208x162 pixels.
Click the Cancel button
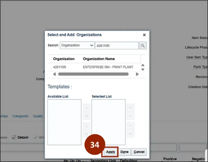[x=139, y=152]
